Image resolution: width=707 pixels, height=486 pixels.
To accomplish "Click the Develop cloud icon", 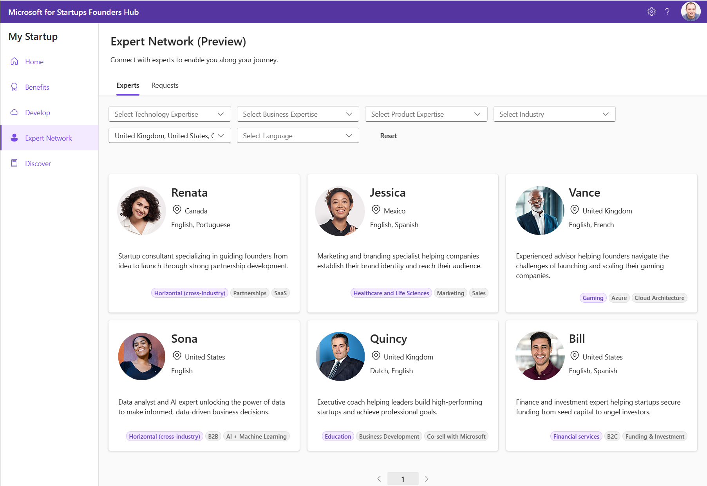I will tap(14, 112).
